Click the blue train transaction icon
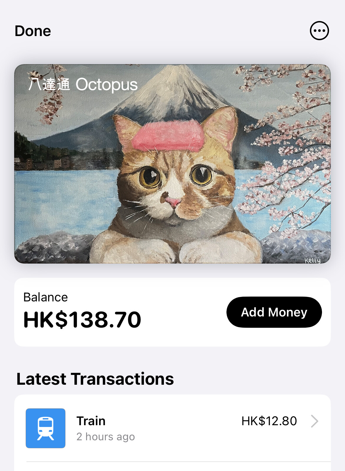Viewport: 345px width, 471px height. 45,428
